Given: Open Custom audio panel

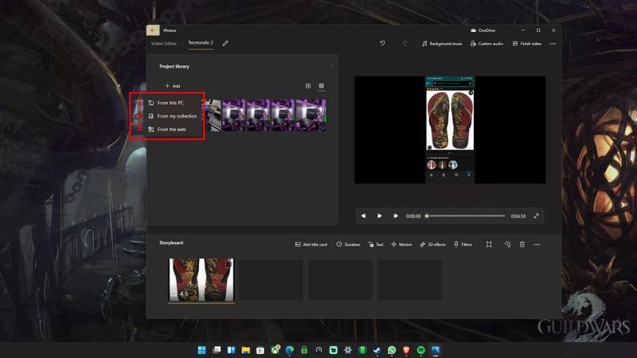Looking at the screenshot, I should [487, 44].
